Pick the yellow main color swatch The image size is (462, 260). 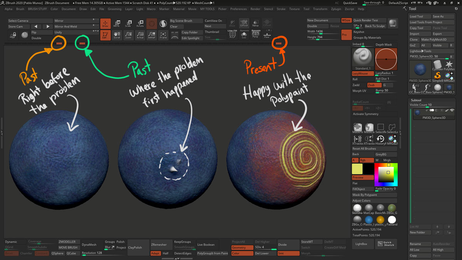click(357, 169)
